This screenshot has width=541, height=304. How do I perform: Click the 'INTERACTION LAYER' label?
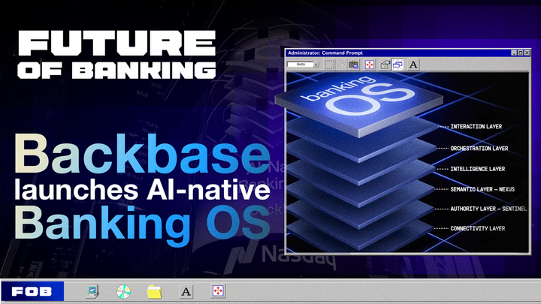tap(476, 127)
